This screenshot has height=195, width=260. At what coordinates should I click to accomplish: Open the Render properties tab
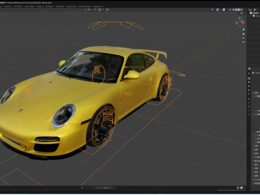(249, 79)
